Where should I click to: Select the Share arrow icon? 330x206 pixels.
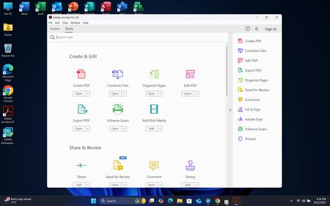pyautogui.click(x=81, y=165)
